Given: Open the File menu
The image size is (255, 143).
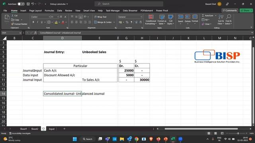Looking at the screenshot, I should pos(5,11).
